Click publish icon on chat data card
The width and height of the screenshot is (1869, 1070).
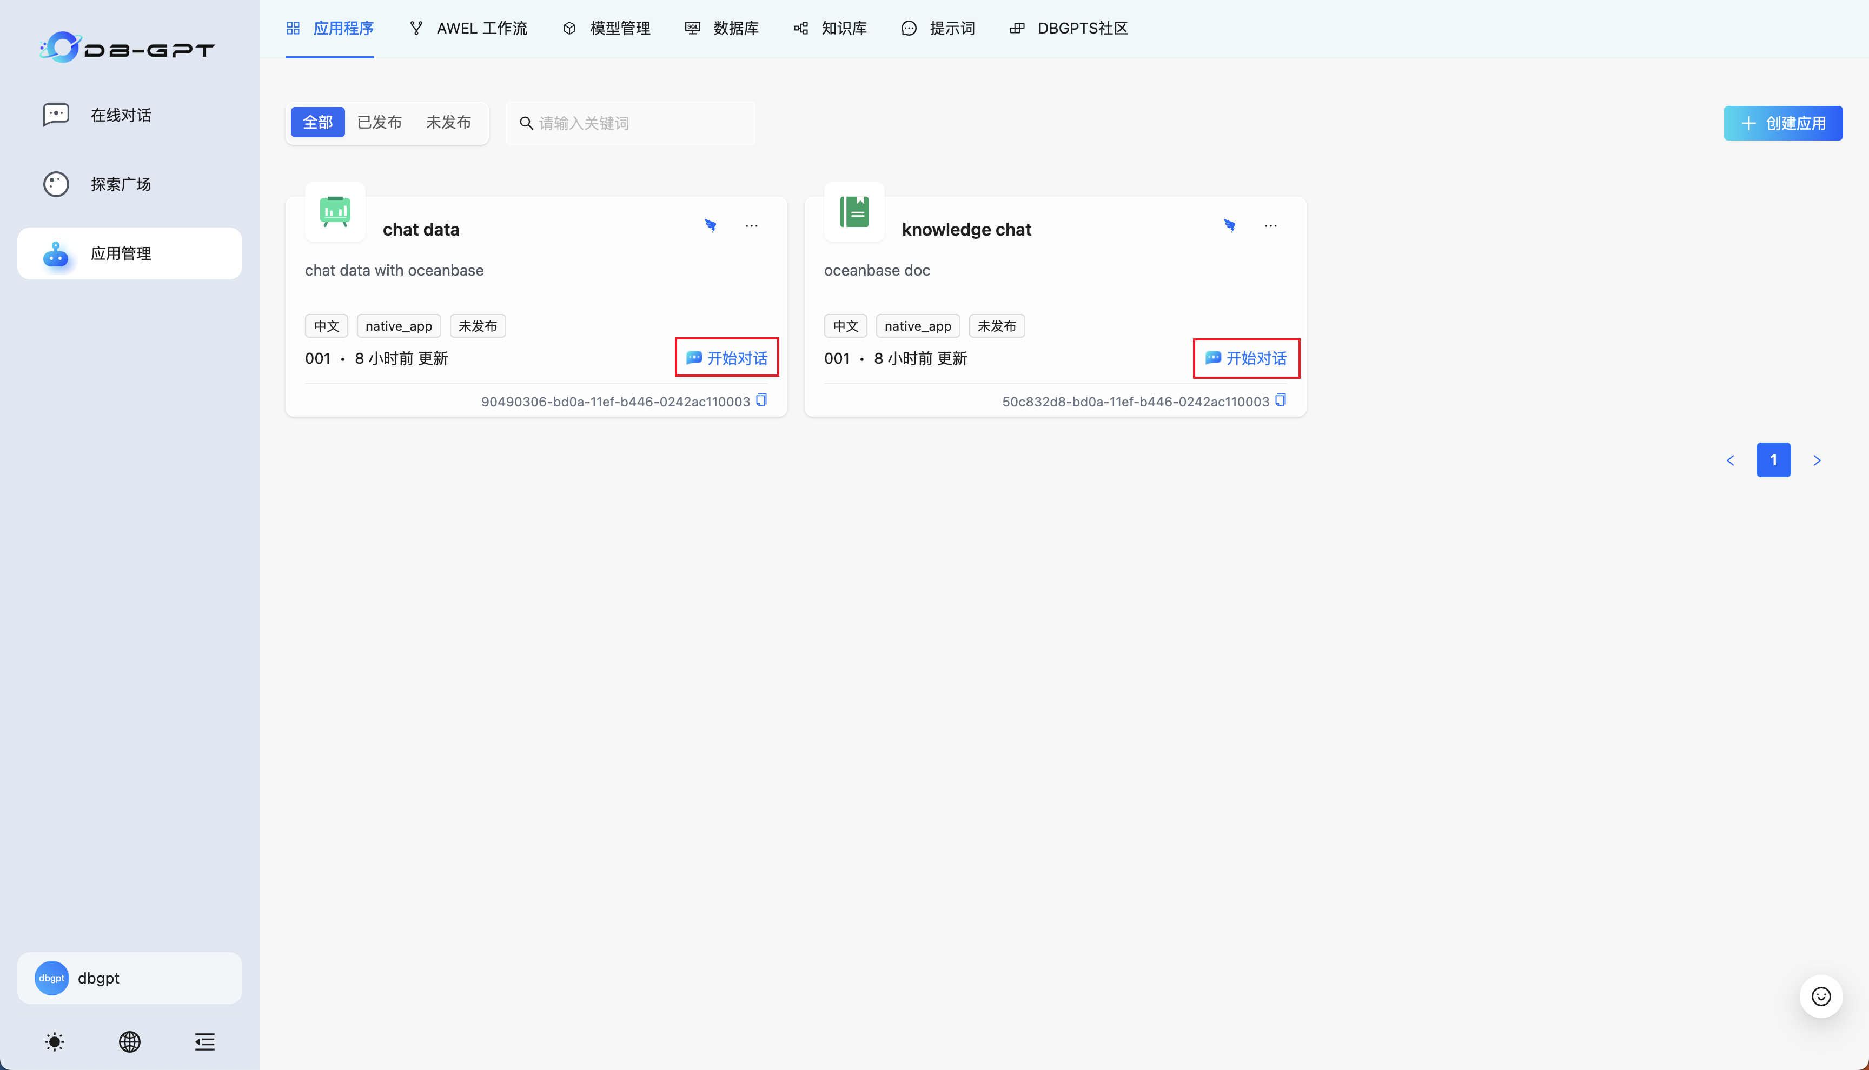pyautogui.click(x=710, y=225)
